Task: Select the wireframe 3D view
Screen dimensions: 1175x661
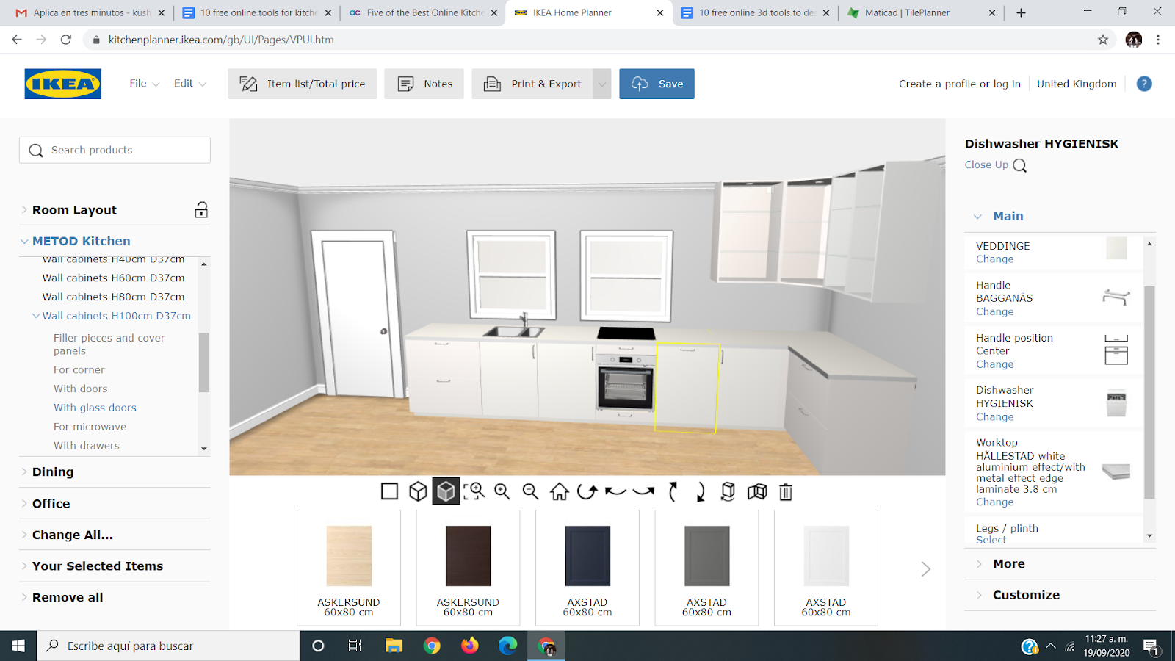Action: click(x=418, y=491)
